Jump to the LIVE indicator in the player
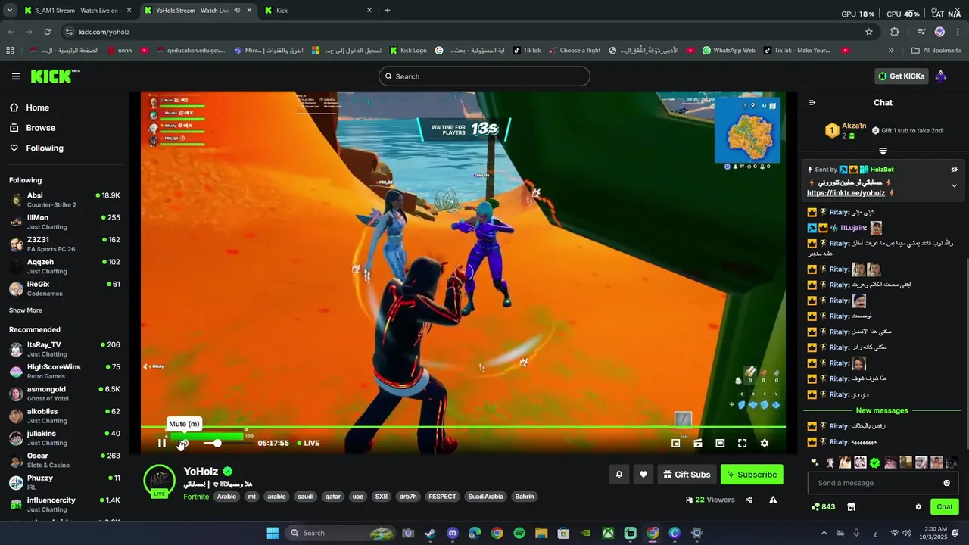 [x=308, y=443]
